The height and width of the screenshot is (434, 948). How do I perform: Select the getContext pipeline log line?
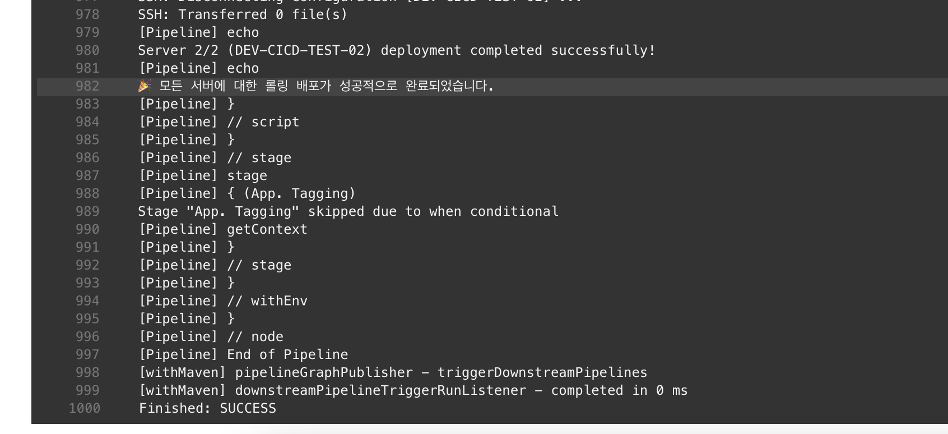point(223,229)
